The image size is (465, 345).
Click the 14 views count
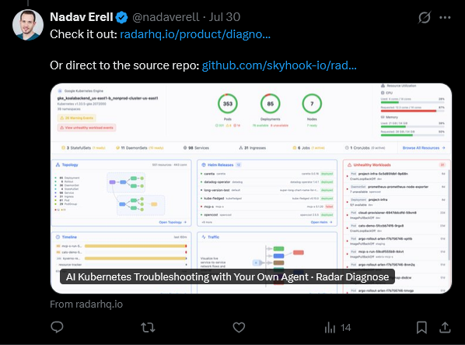click(345, 328)
